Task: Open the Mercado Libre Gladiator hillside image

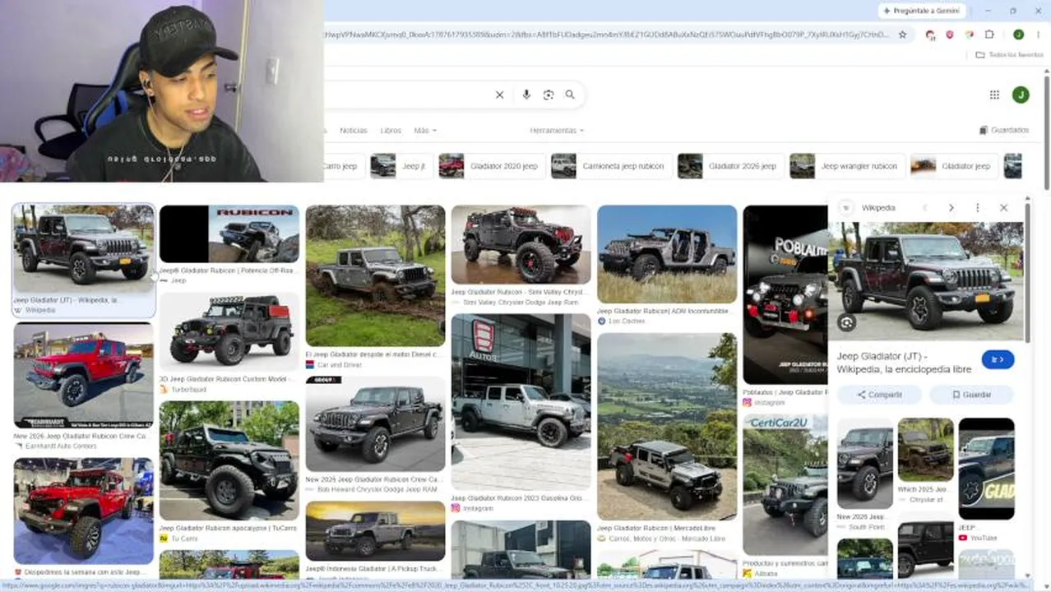Action: 667,426
